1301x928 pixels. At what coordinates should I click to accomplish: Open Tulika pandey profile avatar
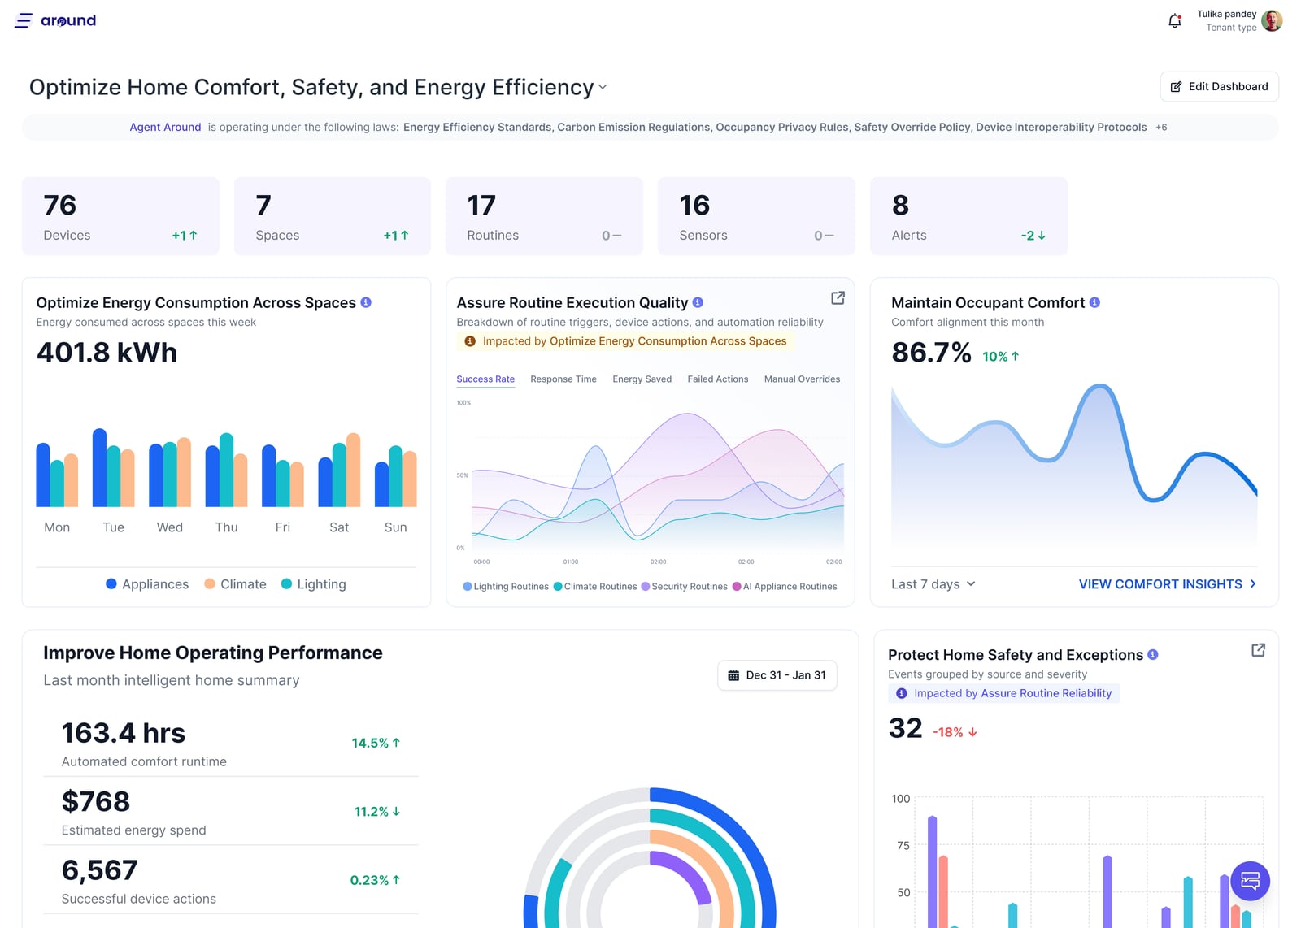tap(1272, 20)
